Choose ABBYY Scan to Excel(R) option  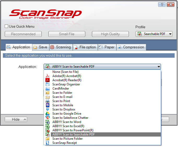point(102,126)
